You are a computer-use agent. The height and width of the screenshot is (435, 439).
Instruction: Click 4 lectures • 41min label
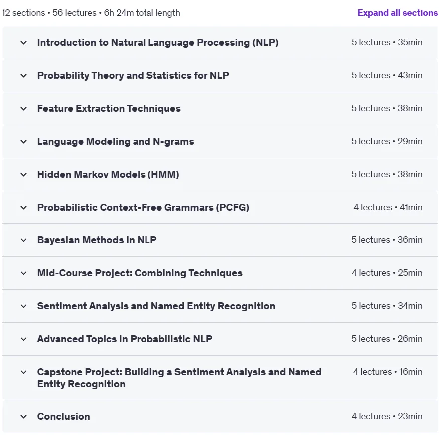(388, 207)
